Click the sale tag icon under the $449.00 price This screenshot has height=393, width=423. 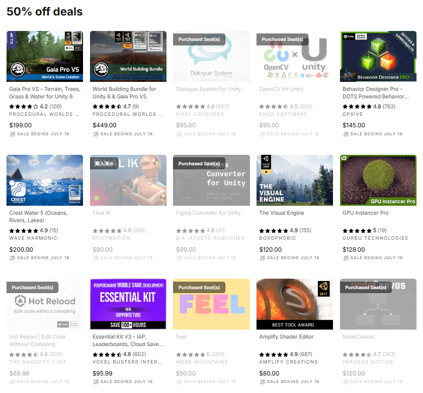96,134
